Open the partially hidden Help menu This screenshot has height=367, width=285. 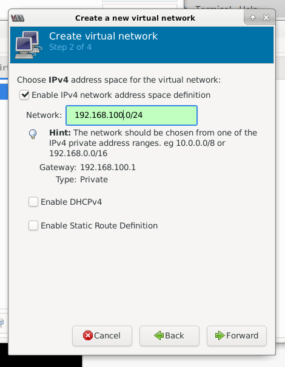[x=248, y=8]
